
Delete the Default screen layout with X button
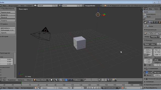click(x=56, y=5)
